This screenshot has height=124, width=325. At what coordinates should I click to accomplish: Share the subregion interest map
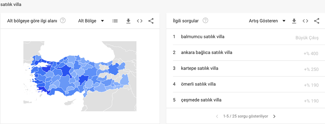151,21
